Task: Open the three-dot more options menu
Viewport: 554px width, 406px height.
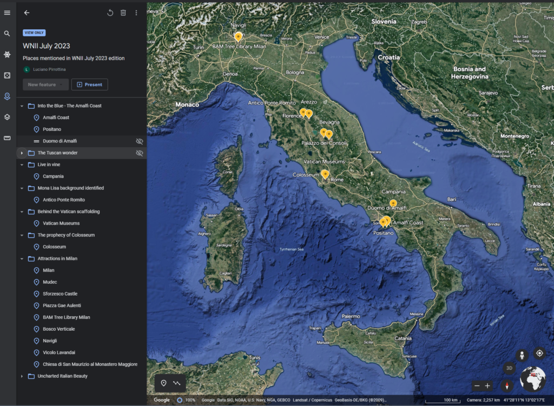Action: pos(136,13)
